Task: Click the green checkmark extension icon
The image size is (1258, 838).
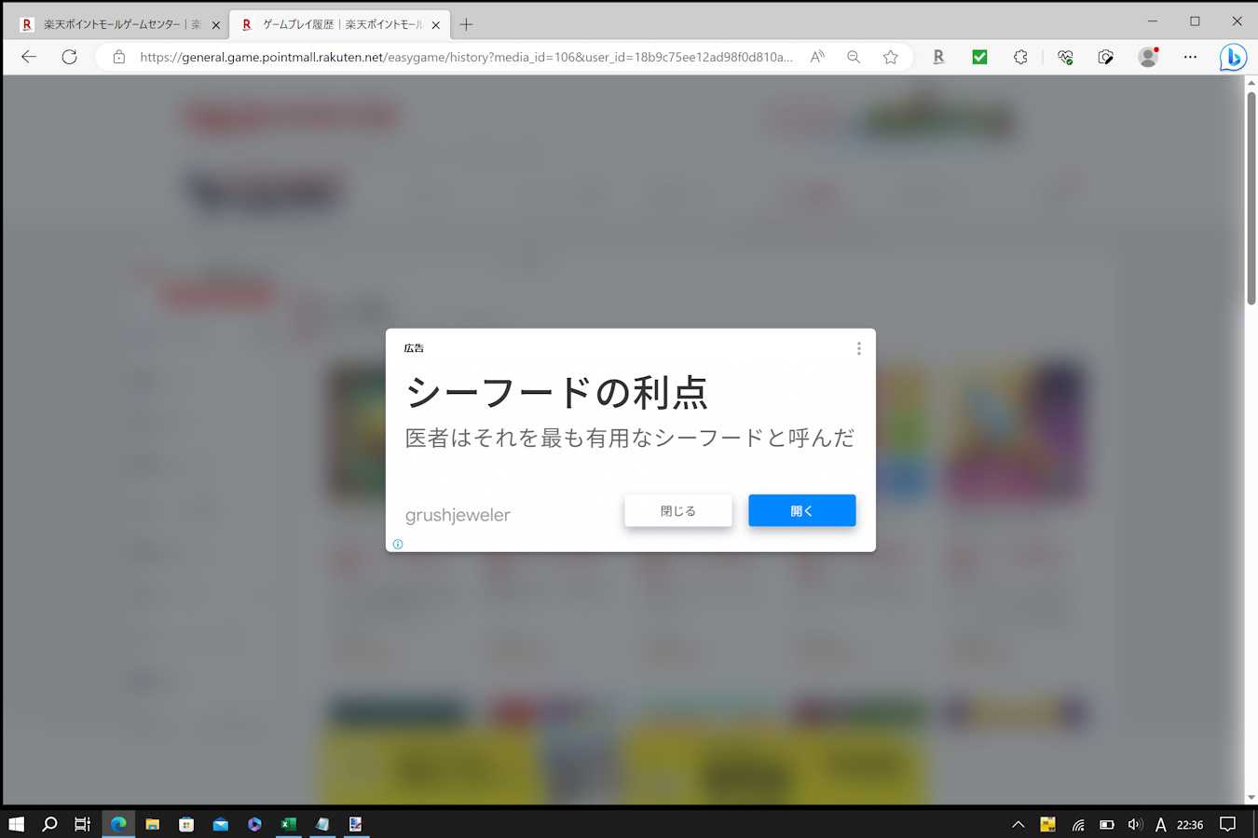Action: click(979, 57)
